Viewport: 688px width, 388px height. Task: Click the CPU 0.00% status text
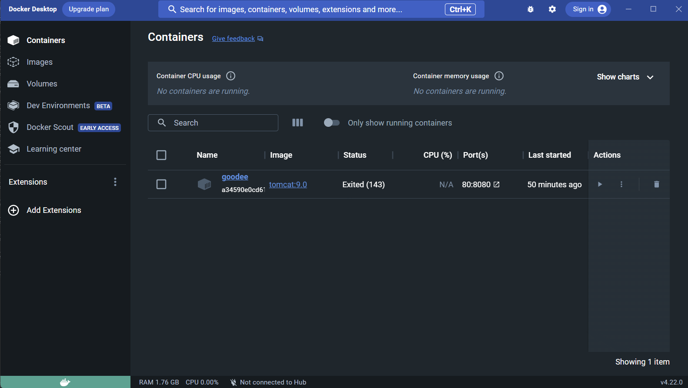(x=202, y=382)
